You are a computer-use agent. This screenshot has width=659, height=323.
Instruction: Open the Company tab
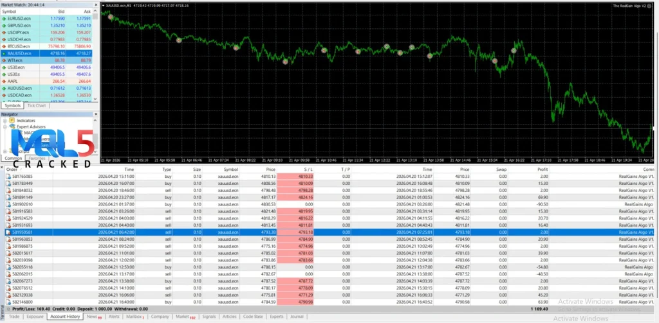coord(160,317)
